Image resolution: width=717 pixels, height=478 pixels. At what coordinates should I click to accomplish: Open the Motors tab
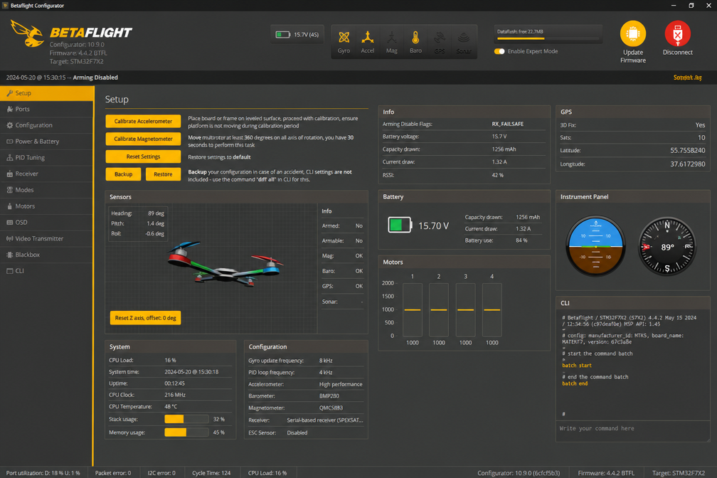tap(46, 206)
